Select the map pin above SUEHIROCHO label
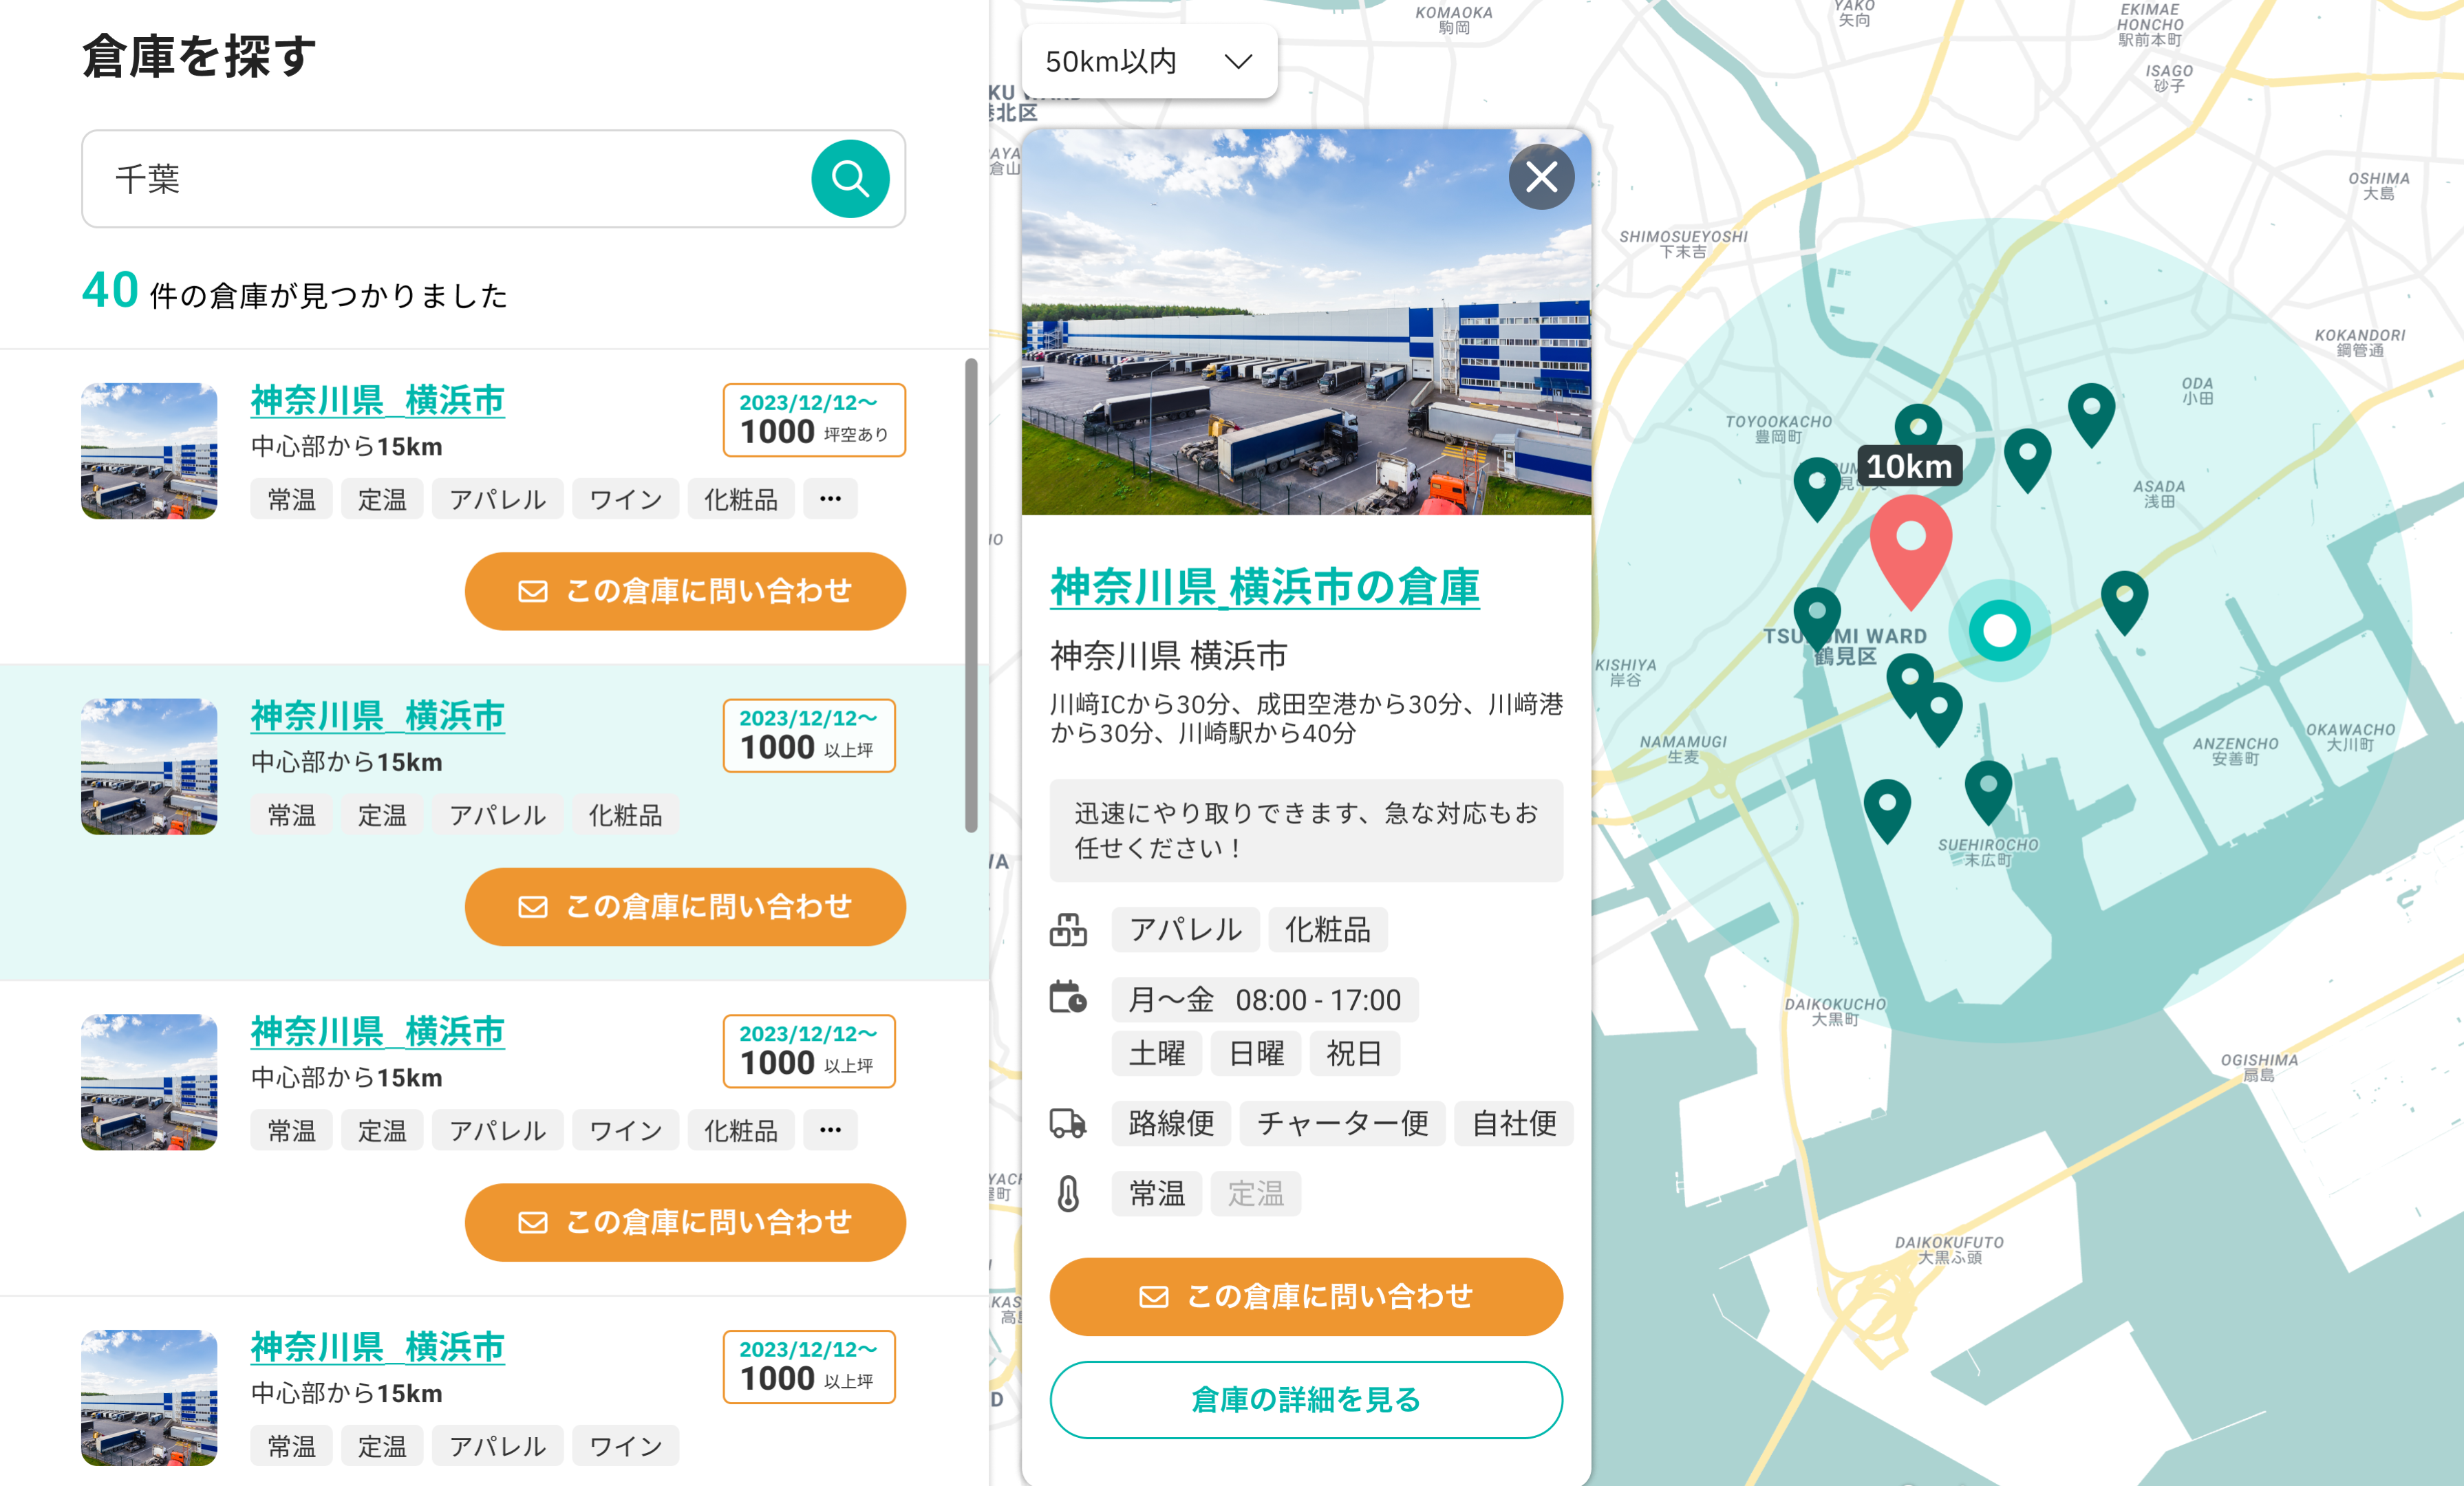Viewport: 2464px width, 1486px height. 1988,793
